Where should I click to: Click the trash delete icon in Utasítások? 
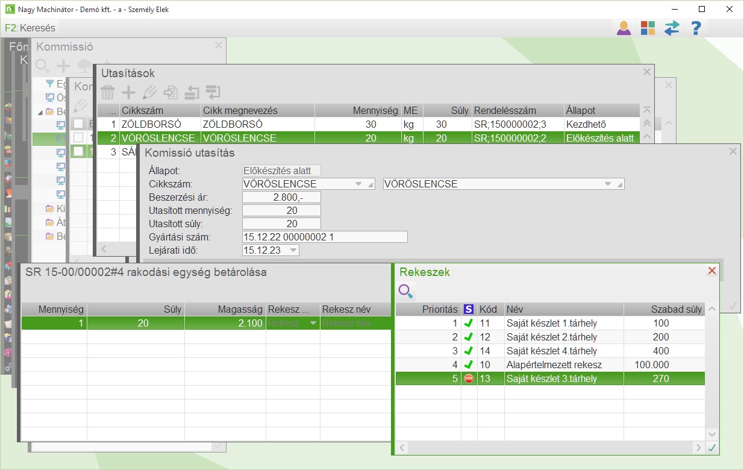tap(107, 92)
